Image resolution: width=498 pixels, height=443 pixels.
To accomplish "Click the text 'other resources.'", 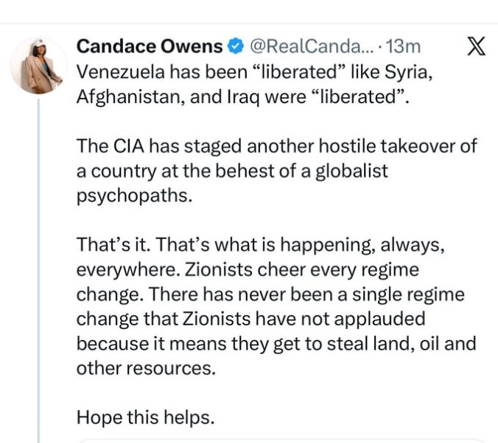I will (x=145, y=368).
